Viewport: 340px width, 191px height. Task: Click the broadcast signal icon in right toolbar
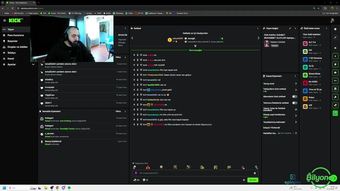point(335,81)
